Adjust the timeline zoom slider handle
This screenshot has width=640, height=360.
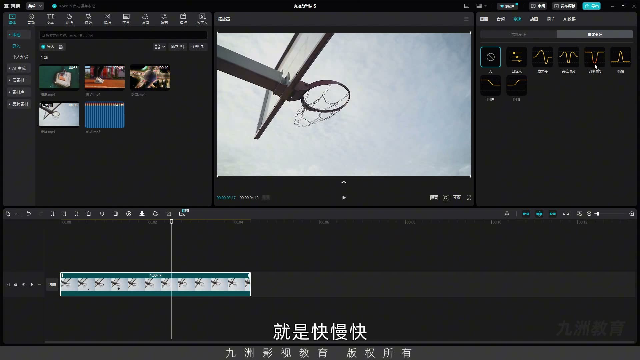[598, 214]
